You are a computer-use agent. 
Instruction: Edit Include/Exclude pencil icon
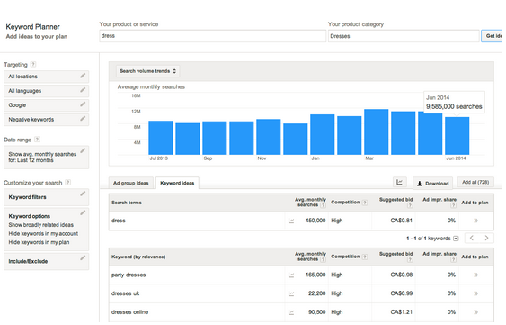point(83,257)
